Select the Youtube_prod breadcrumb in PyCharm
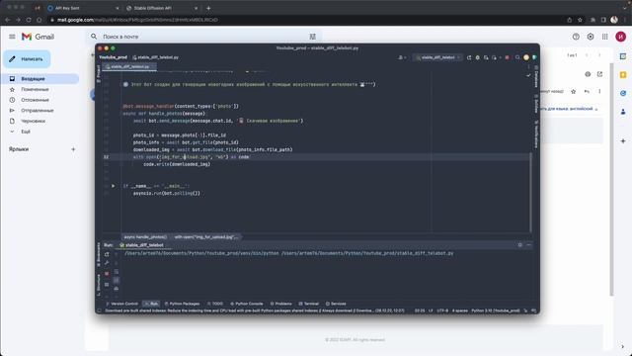 point(113,57)
